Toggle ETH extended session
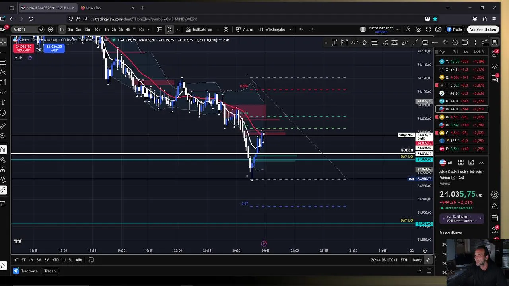The height and width of the screenshot is (286, 509). [x=404, y=260]
